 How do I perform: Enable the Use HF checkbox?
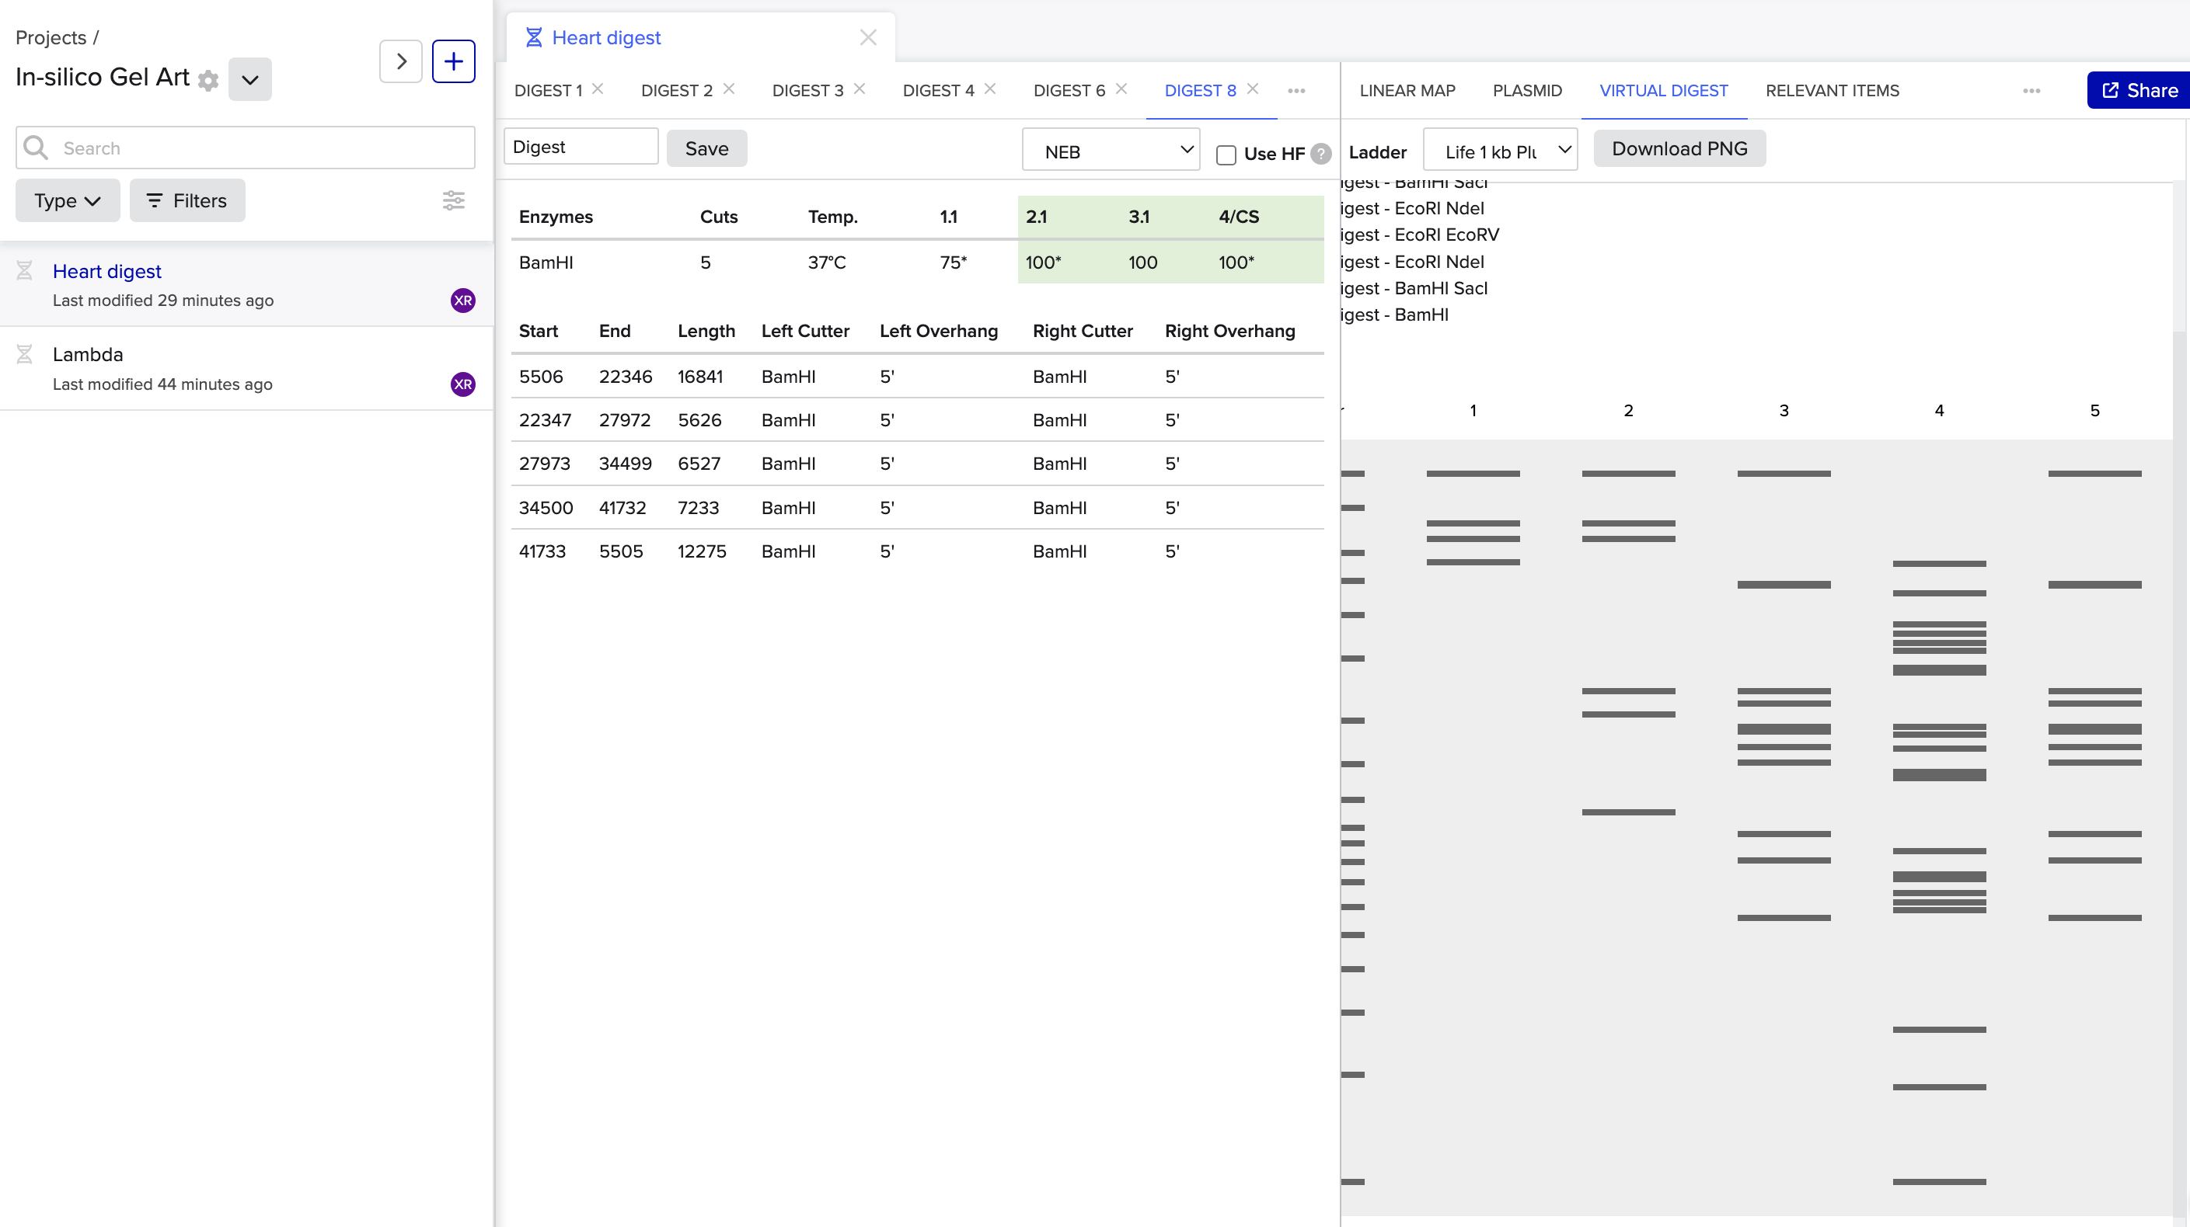tap(1226, 155)
